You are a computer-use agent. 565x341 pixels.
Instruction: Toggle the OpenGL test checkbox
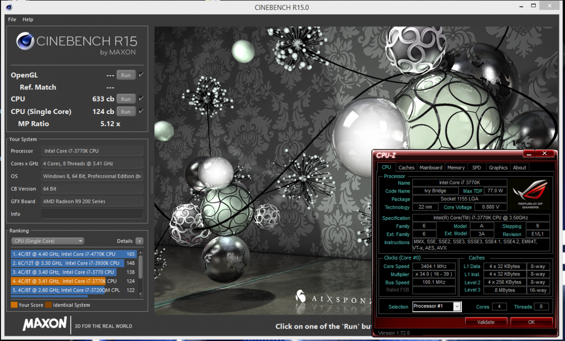pyautogui.click(x=141, y=75)
